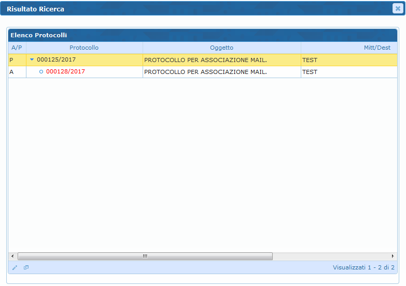Click the Oggetto column header

coord(221,48)
